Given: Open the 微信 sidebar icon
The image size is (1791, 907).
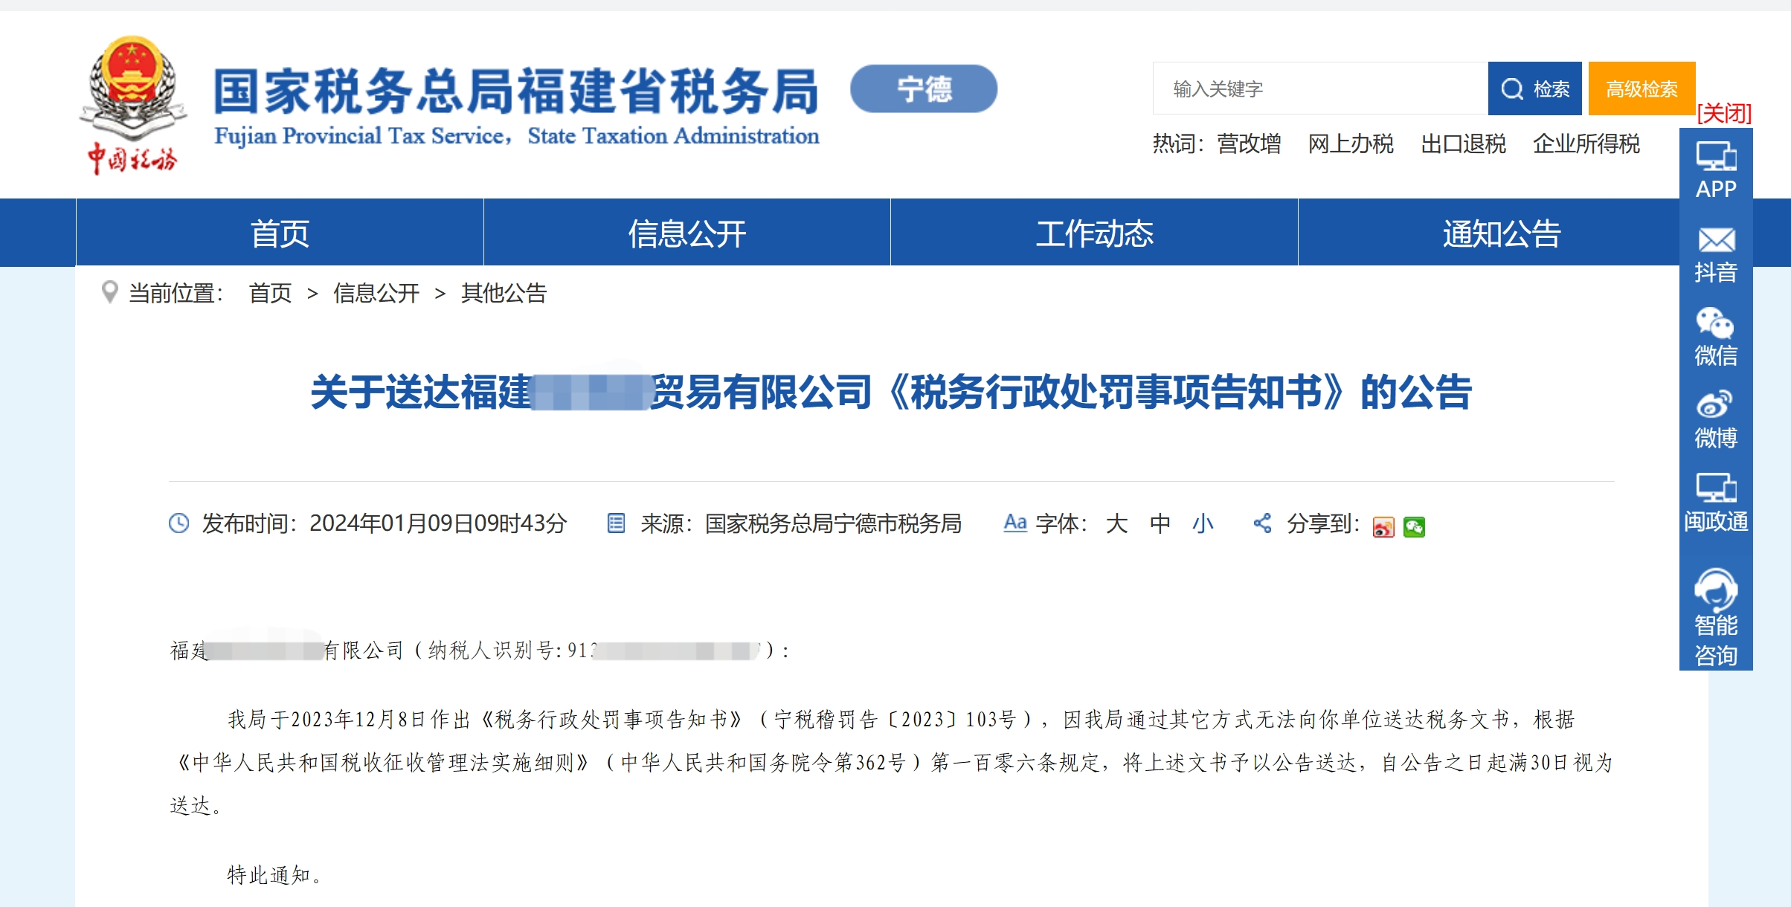Looking at the screenshot, I should pos(1715,323).
